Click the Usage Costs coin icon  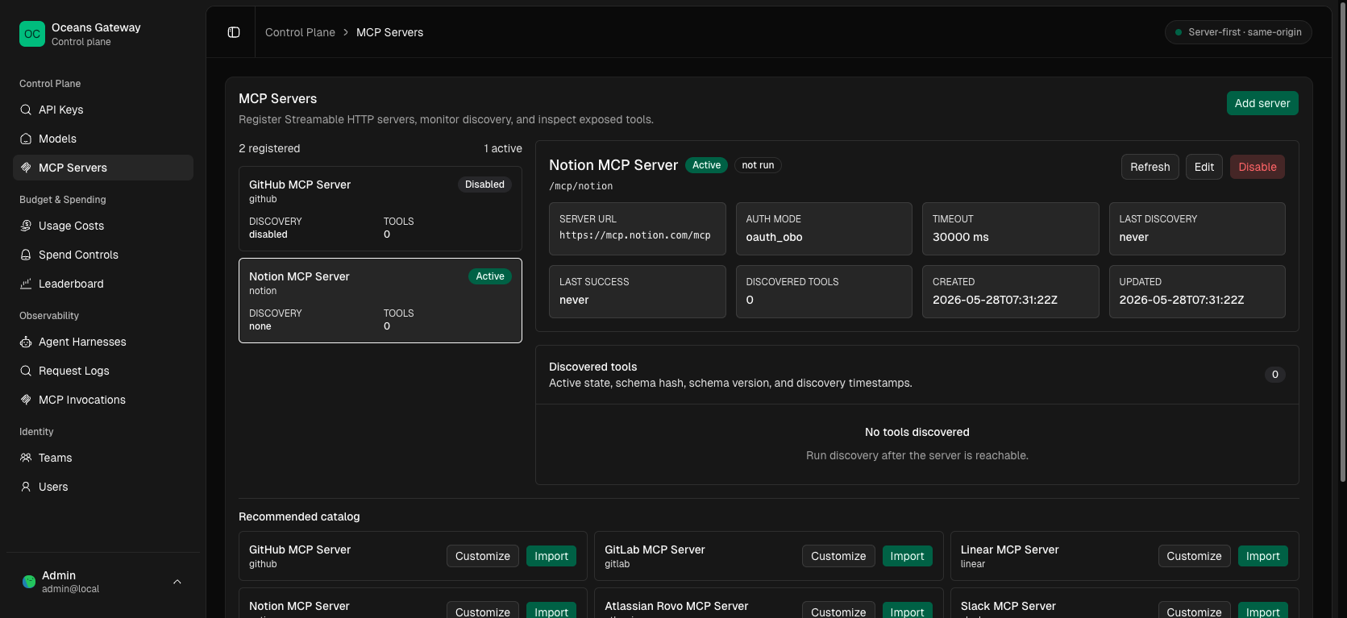[26, 226]
